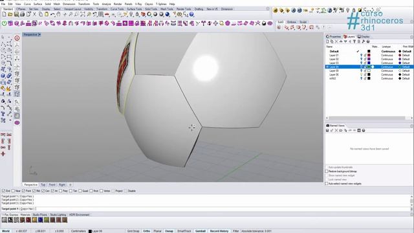
Task: Open the HDRI Environment tab
Action: [x=79, y=215]
